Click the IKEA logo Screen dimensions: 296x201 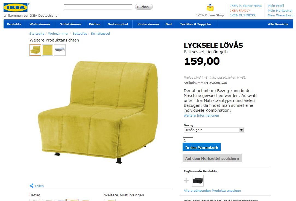point(16,8)
